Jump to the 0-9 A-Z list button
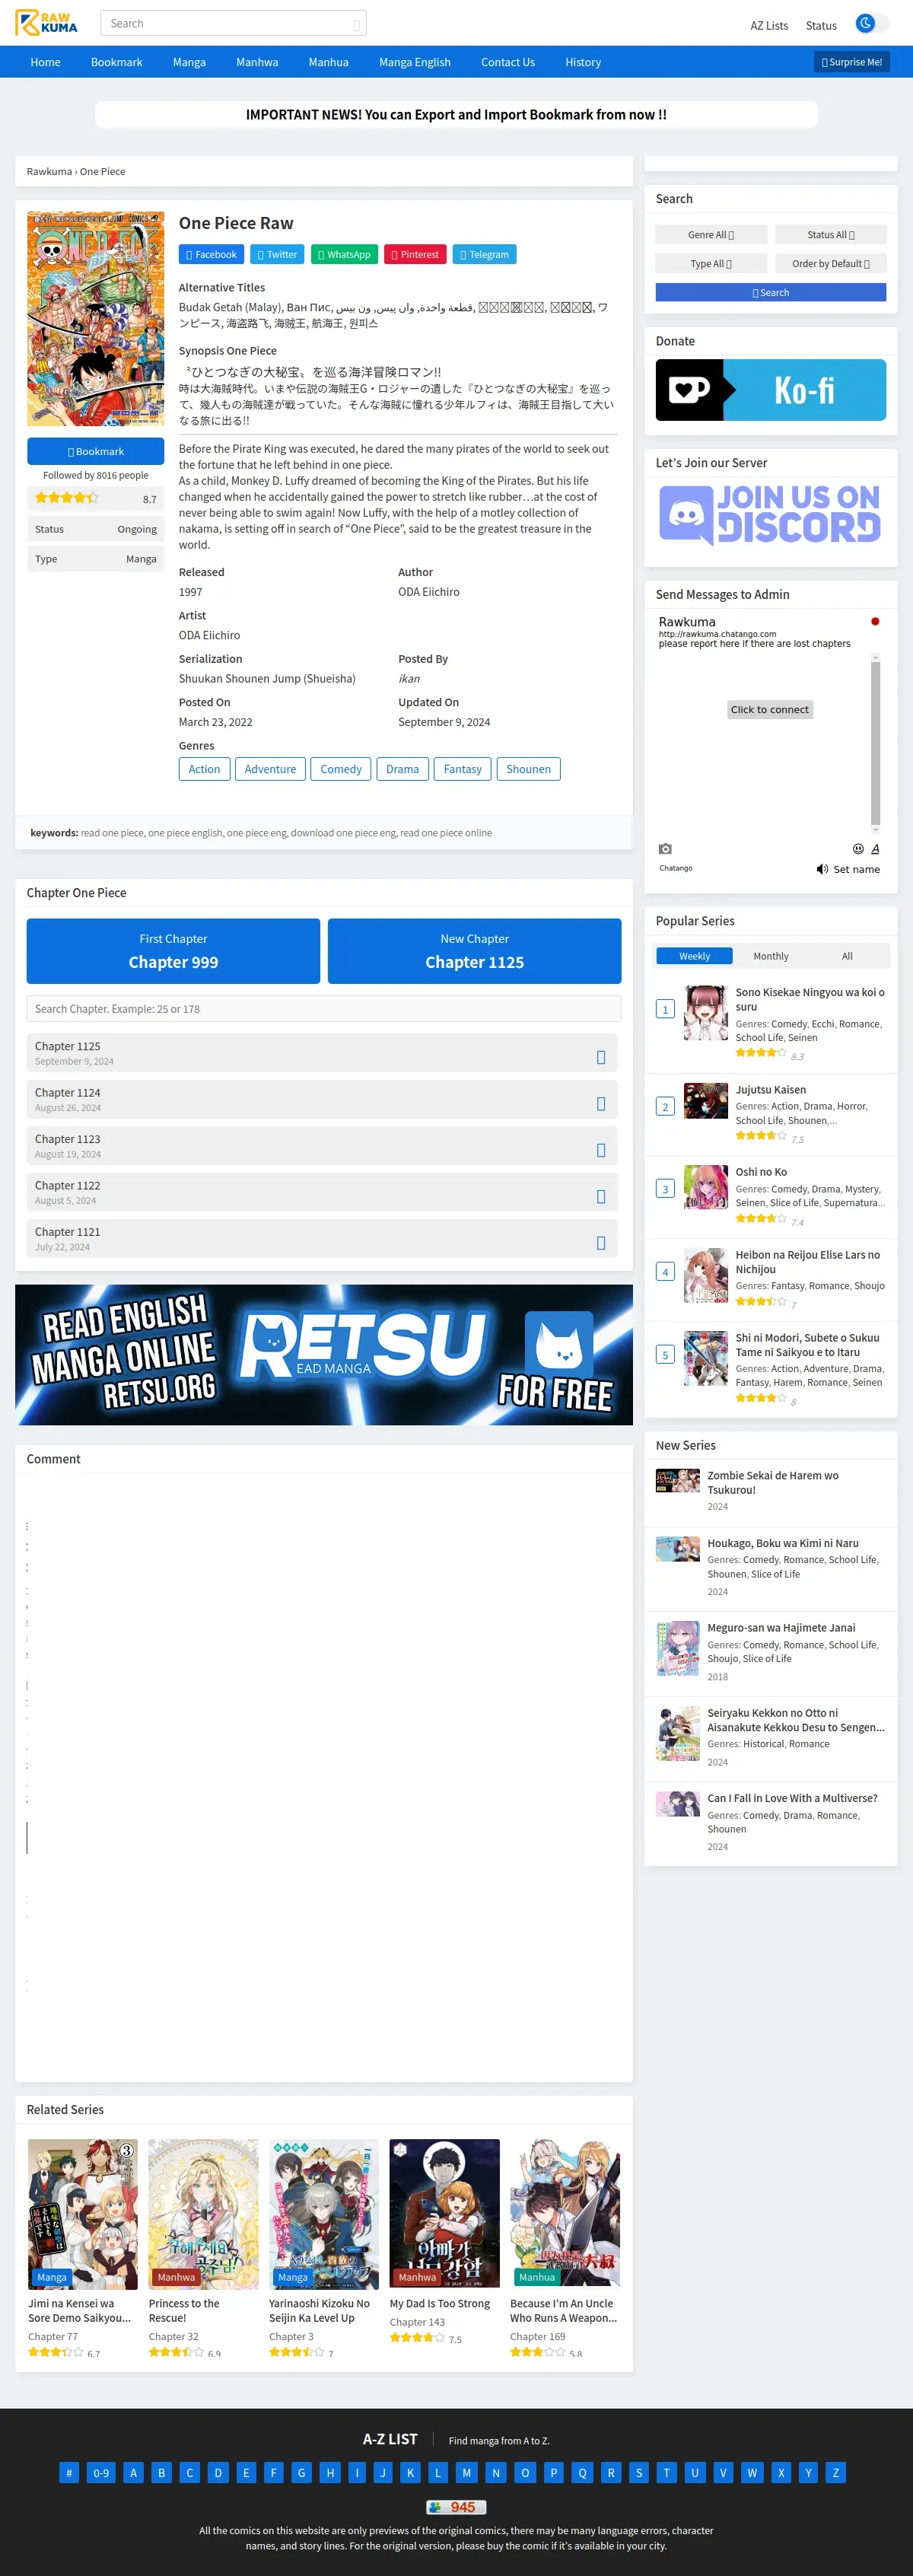 pyautogui.click(x=101, y=2473)
